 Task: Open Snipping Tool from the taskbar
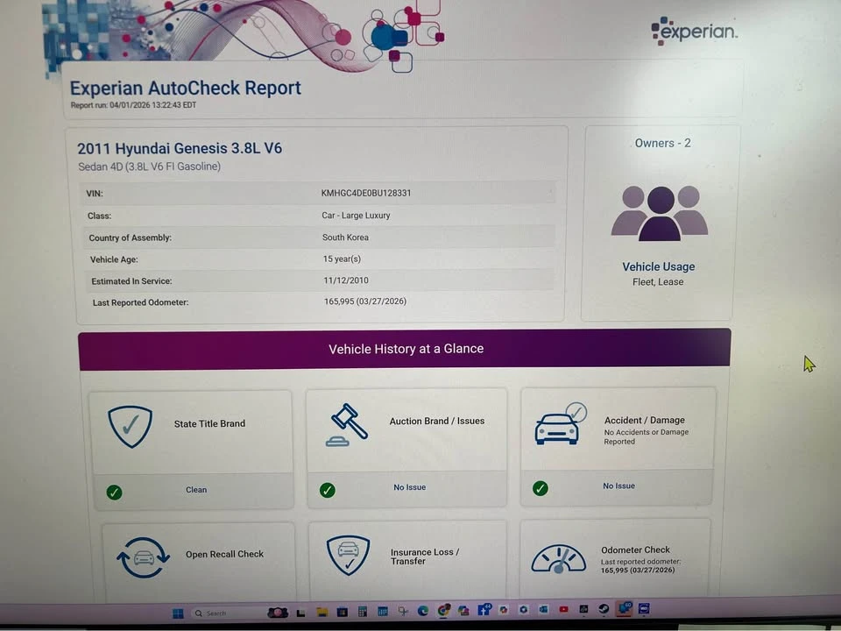click(403, 611)
